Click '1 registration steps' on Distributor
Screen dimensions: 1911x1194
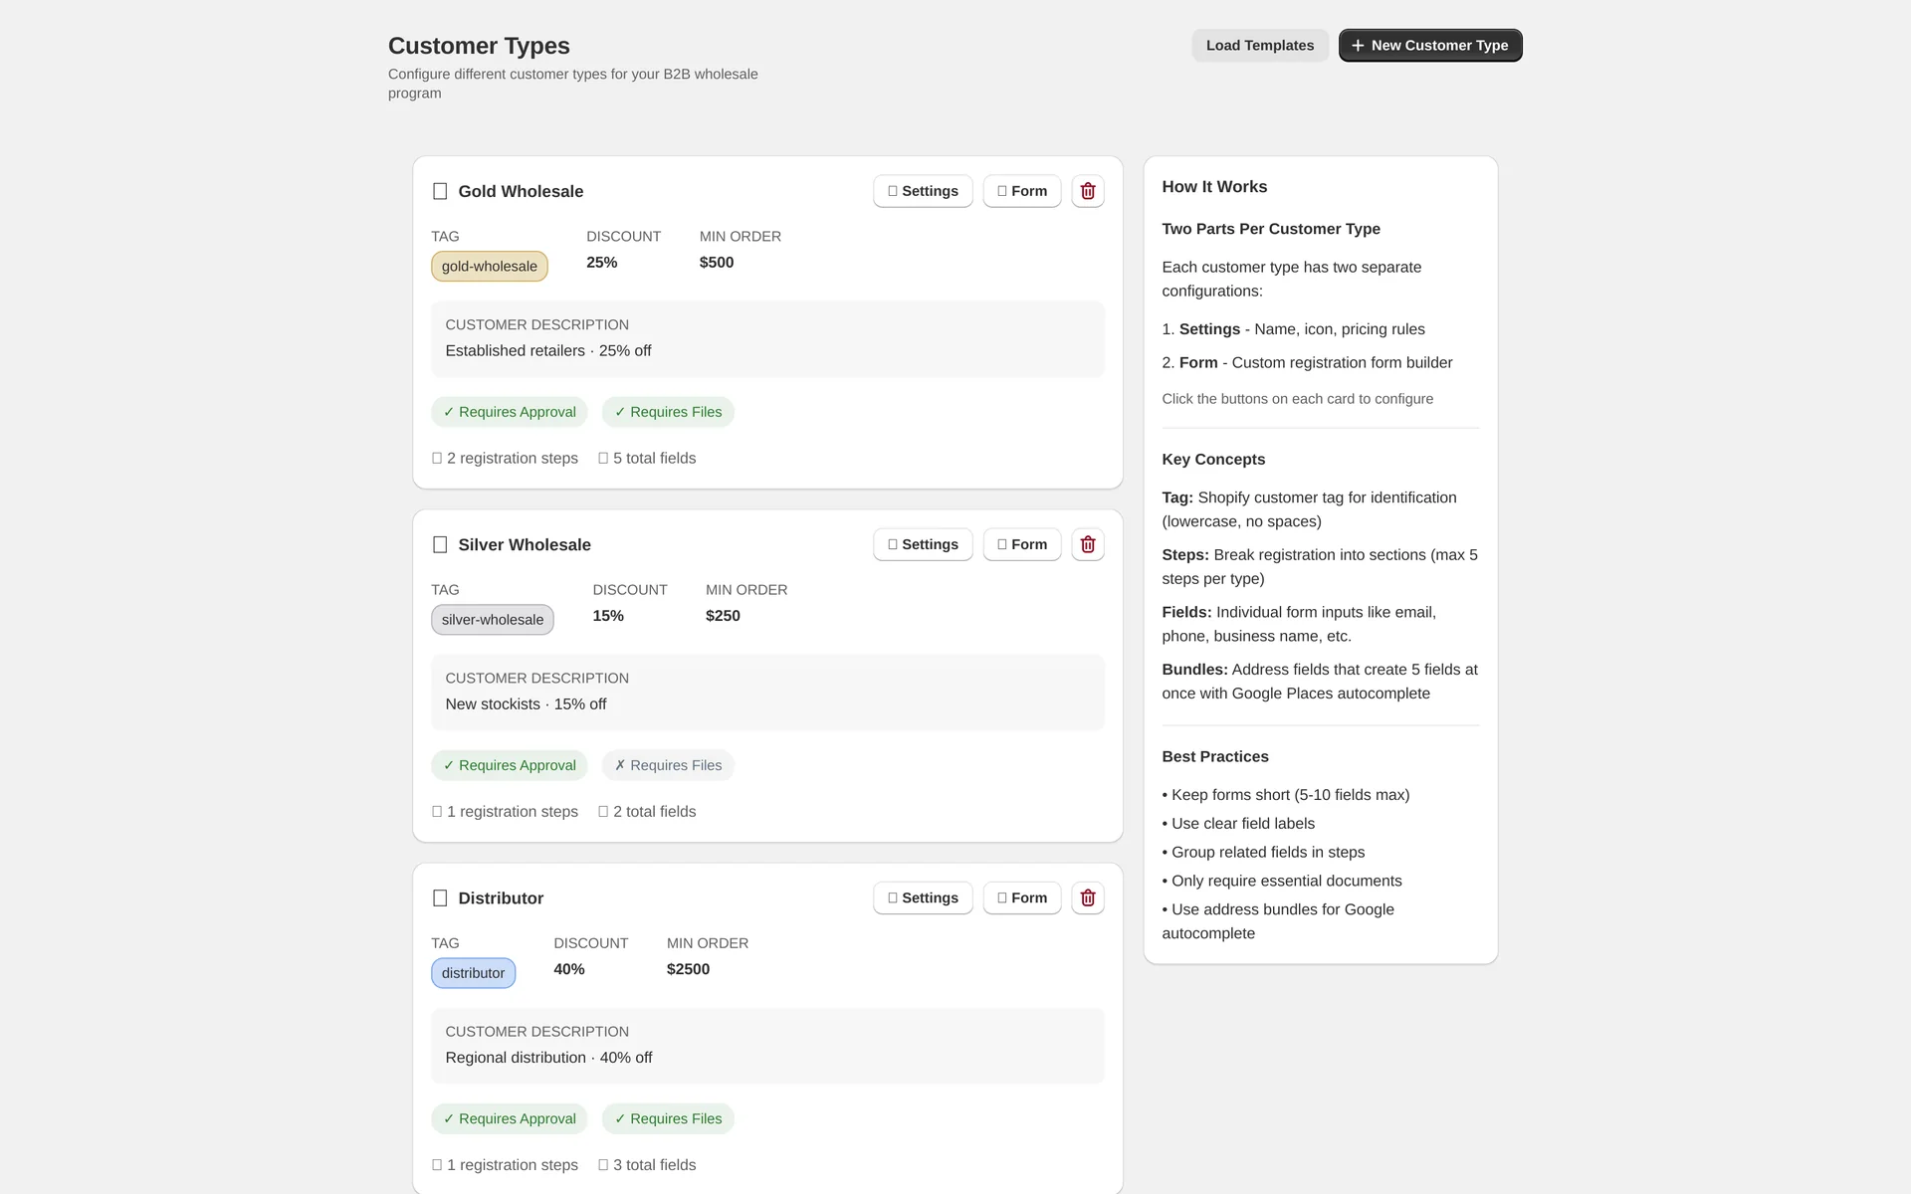point(505,1164)
